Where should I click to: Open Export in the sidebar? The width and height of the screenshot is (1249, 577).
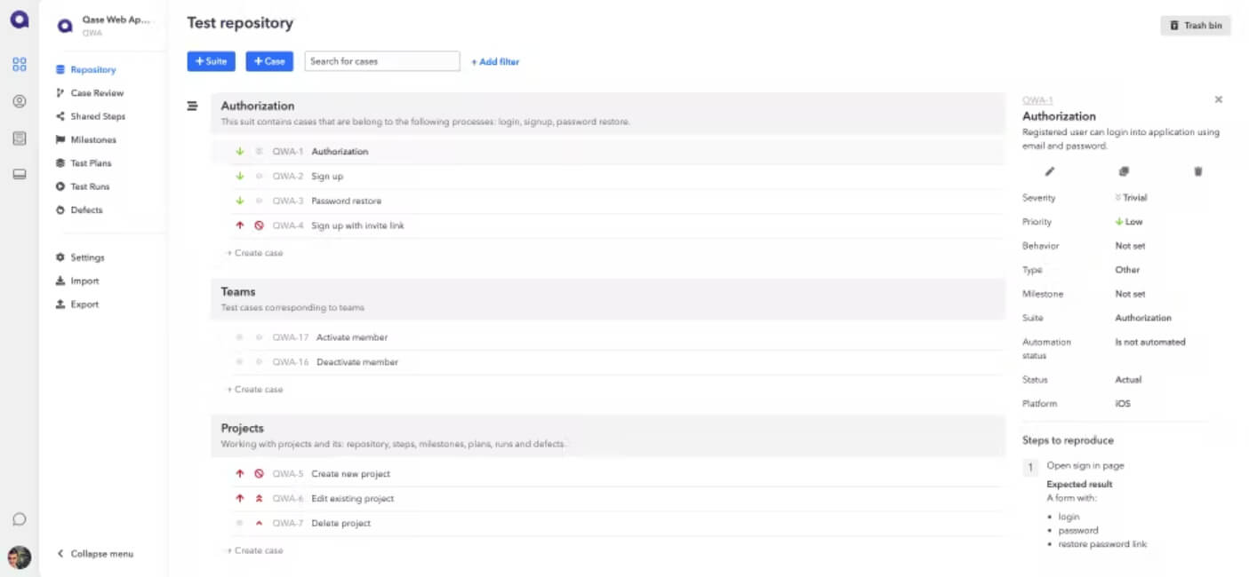click(x=77, y=304)
